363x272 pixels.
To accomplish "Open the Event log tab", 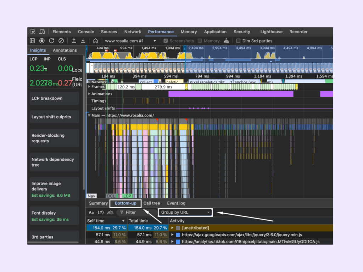I will (176, 203).
